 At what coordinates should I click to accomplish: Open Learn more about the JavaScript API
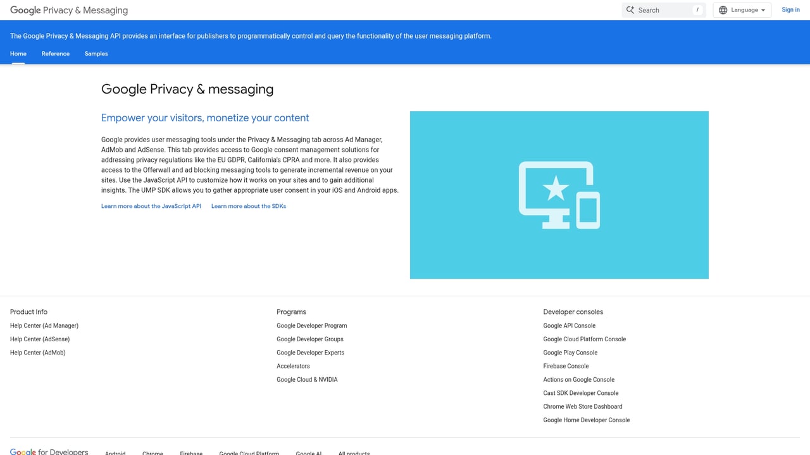151,206
